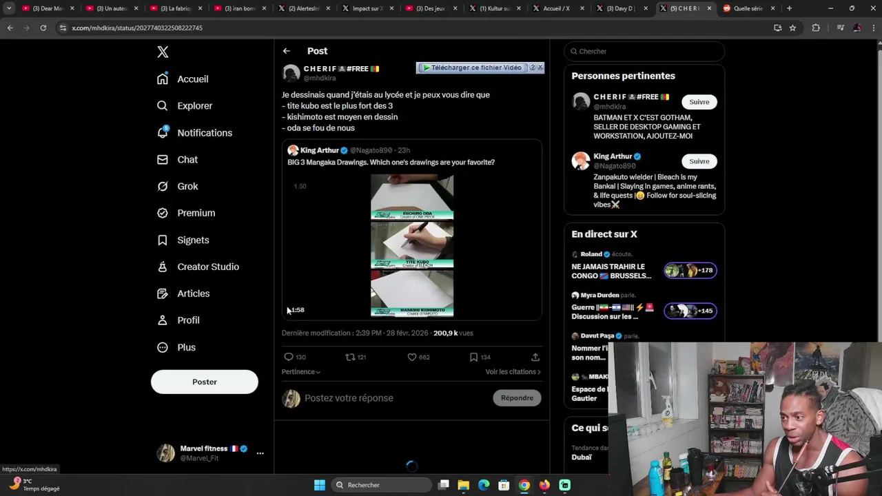Open Google Chrome from the taskbar
The image size is (882, 496).
(x=524, y=485)
